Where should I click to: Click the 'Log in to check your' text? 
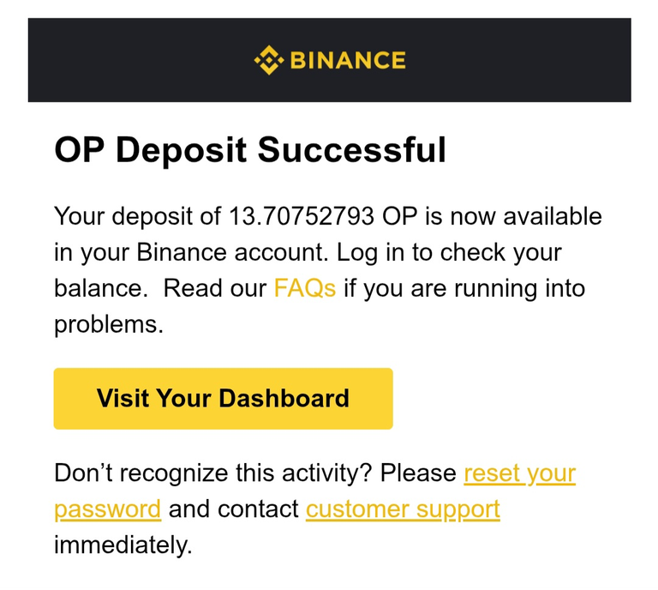pyautogui.click(x=449, y=252)
